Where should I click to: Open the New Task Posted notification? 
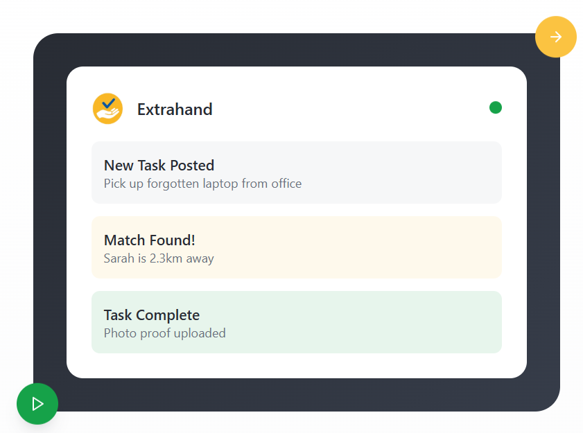click(x=297, y=173)
